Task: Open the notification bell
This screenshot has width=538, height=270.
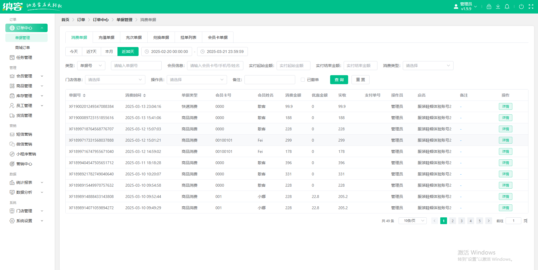Action: pyautogui.click(x=507, y=6)
